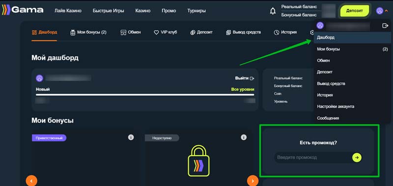
Task: Select История in profile dropdown
Action: [x=352, y=95]
